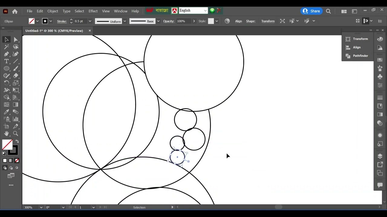
Task: Select the Zoom tool
Action: [16, 134]
